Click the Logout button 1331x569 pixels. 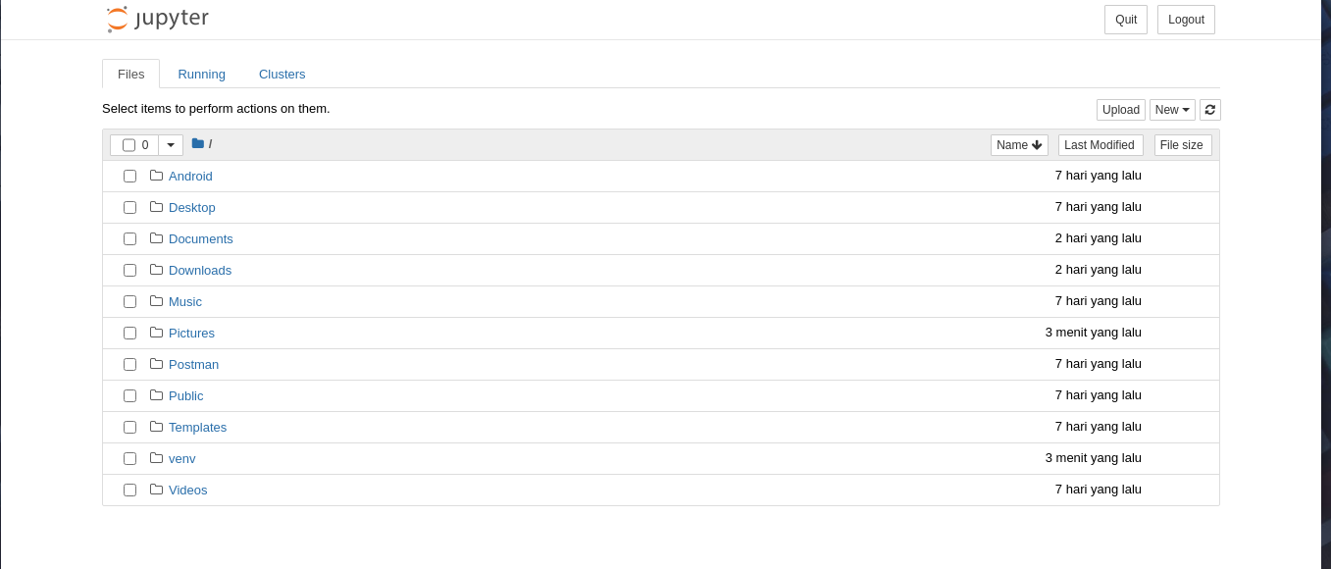(1186, 20)
